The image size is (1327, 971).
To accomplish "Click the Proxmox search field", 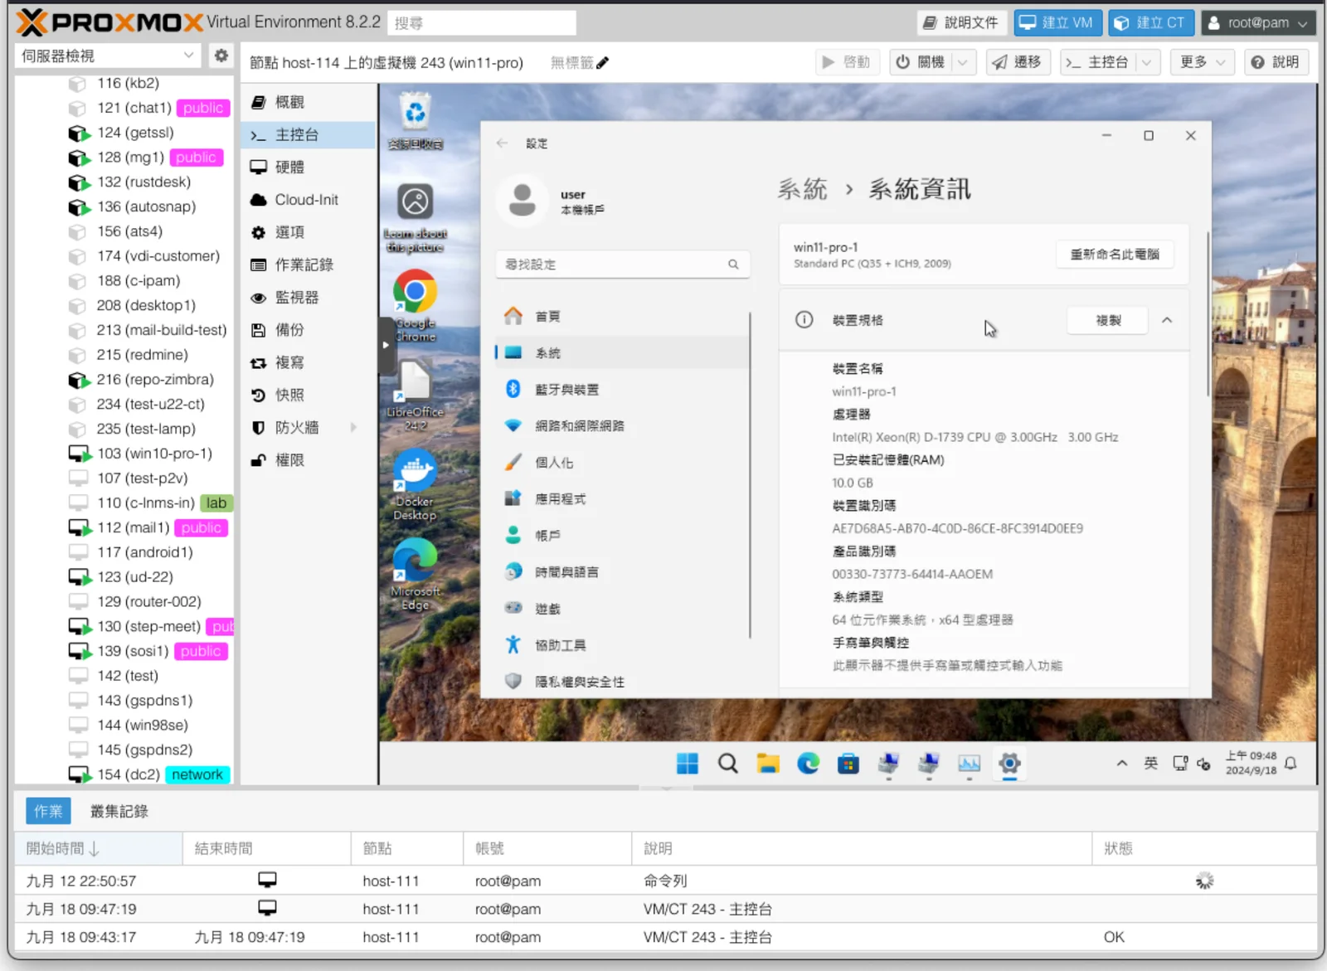I will coord(481,22).
